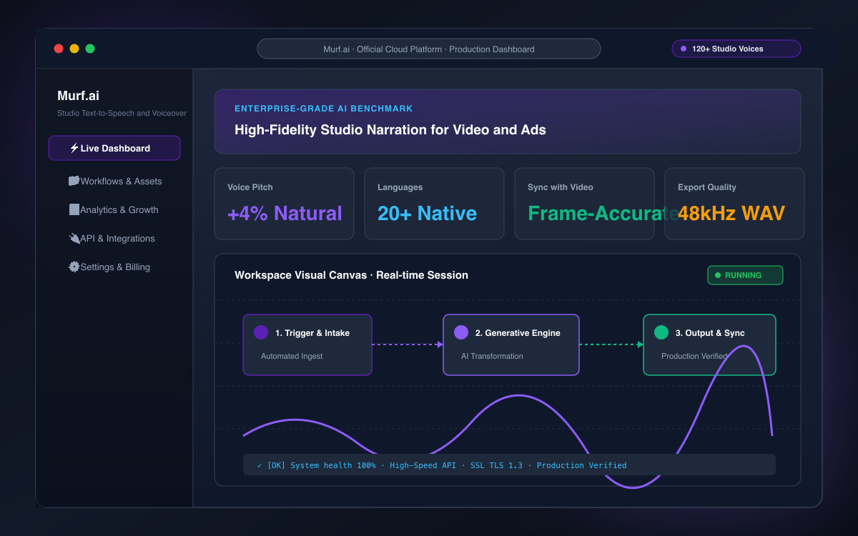Click the yellow minimize window dot

tap(74, 49)
